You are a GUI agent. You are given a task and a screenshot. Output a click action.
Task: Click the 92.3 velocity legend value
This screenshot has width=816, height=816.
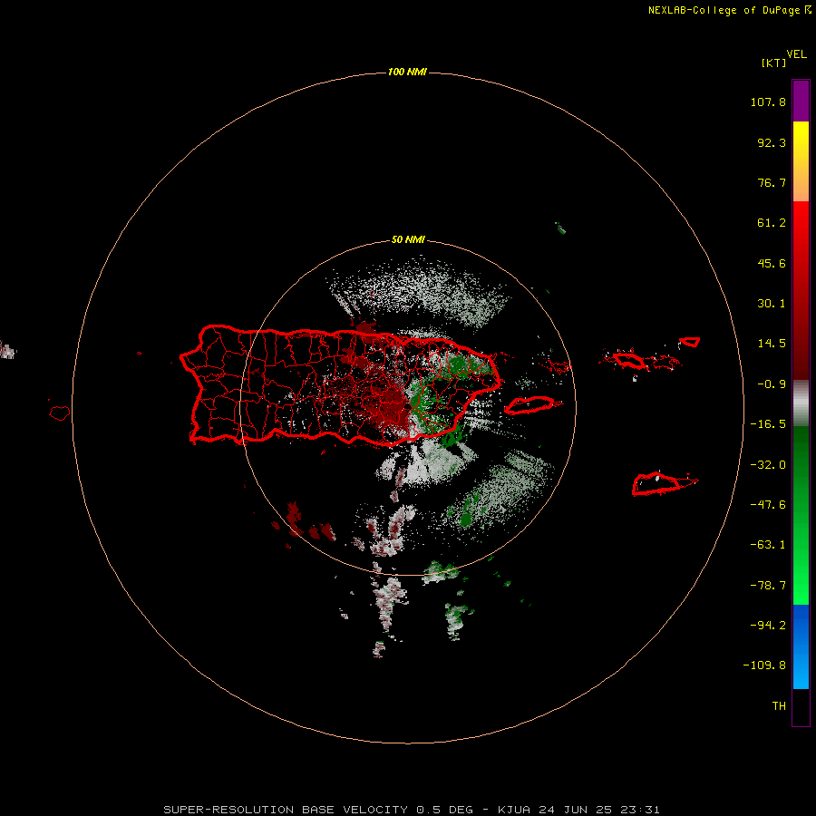[x=772, y=142]
